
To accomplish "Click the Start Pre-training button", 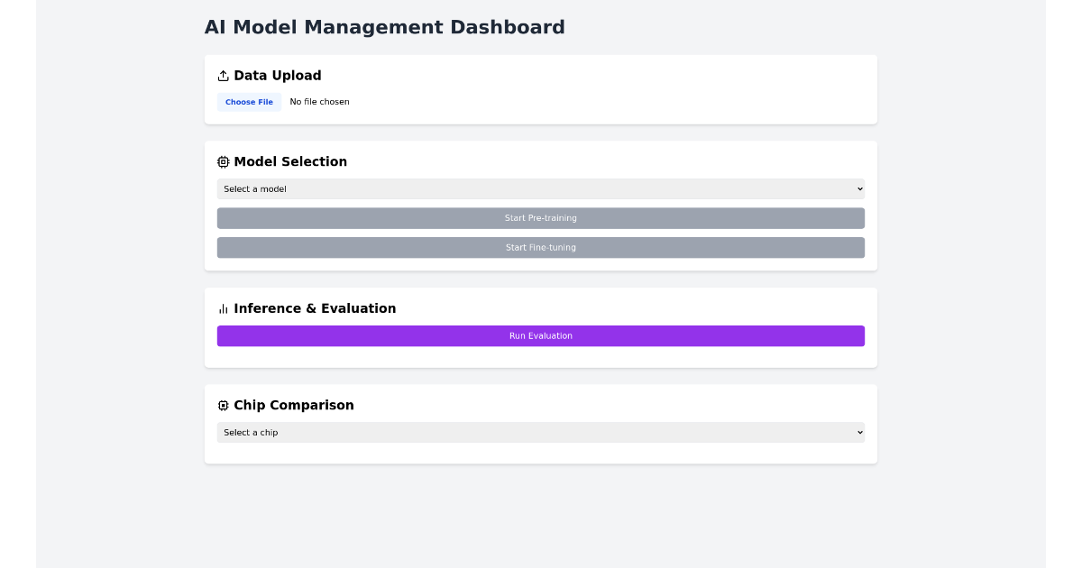I will [x=541, y=217].
